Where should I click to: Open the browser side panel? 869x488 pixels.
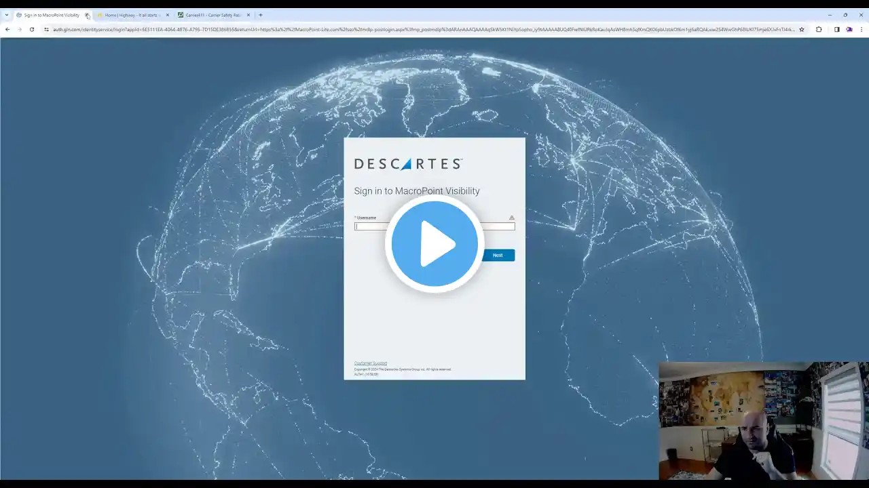836,30
